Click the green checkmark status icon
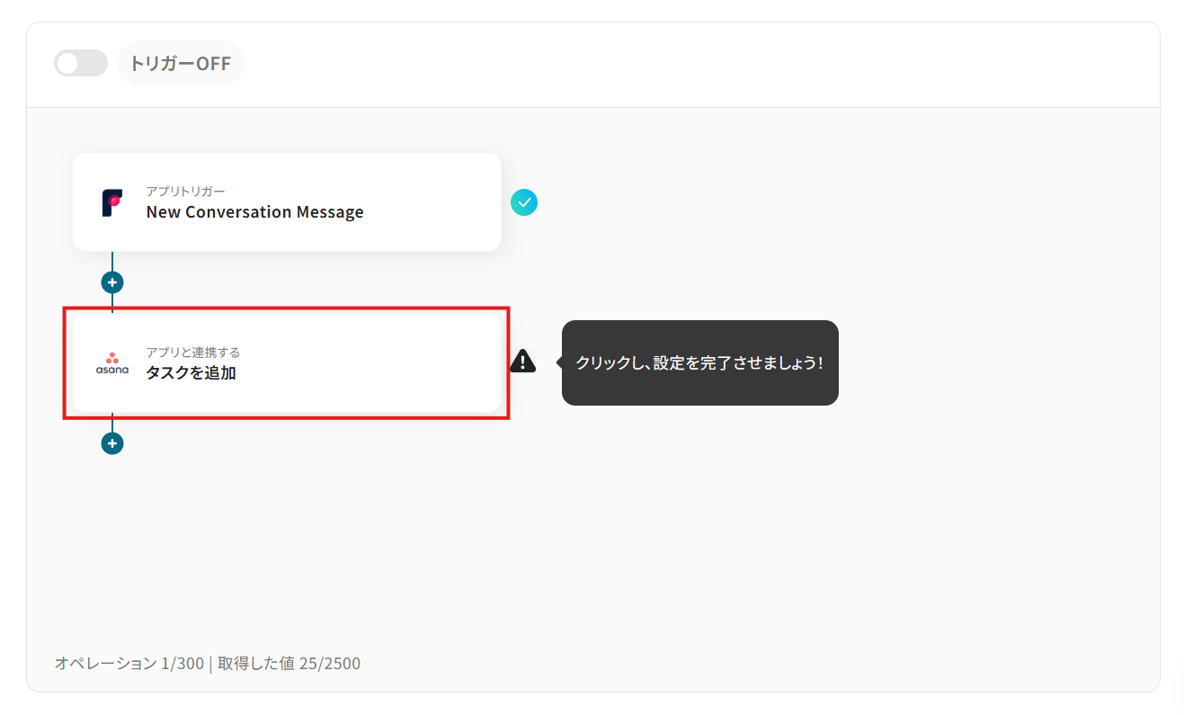Image resolution: width=1184 pixels, height=715 pixels. 524,202
